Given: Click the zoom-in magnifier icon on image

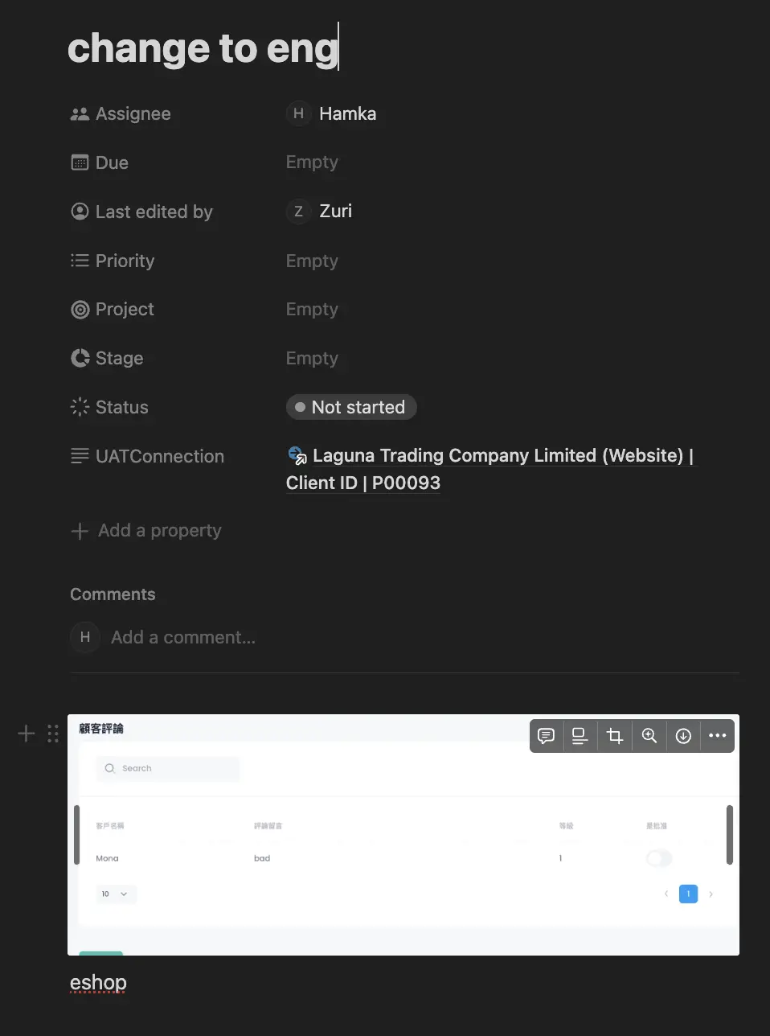Looking at the screenshot, I should coord(649,736).
